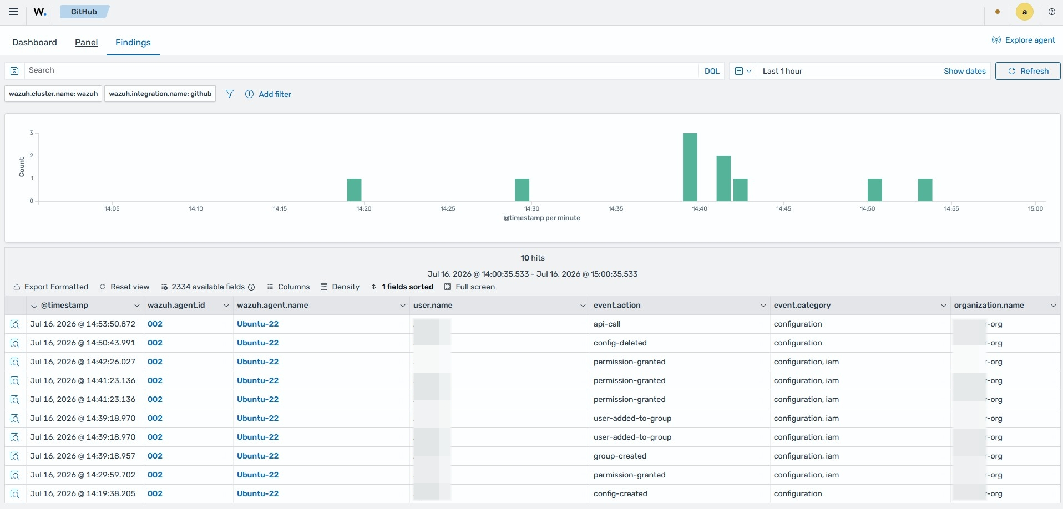Click the Explore agent link
Image resolution: width=1063 pixels, height=509 pixels.
pyautogui.click(x=1024, y=40)
